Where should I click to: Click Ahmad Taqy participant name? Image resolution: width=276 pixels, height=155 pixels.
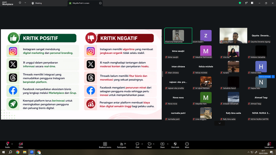[x=261, y=98]
